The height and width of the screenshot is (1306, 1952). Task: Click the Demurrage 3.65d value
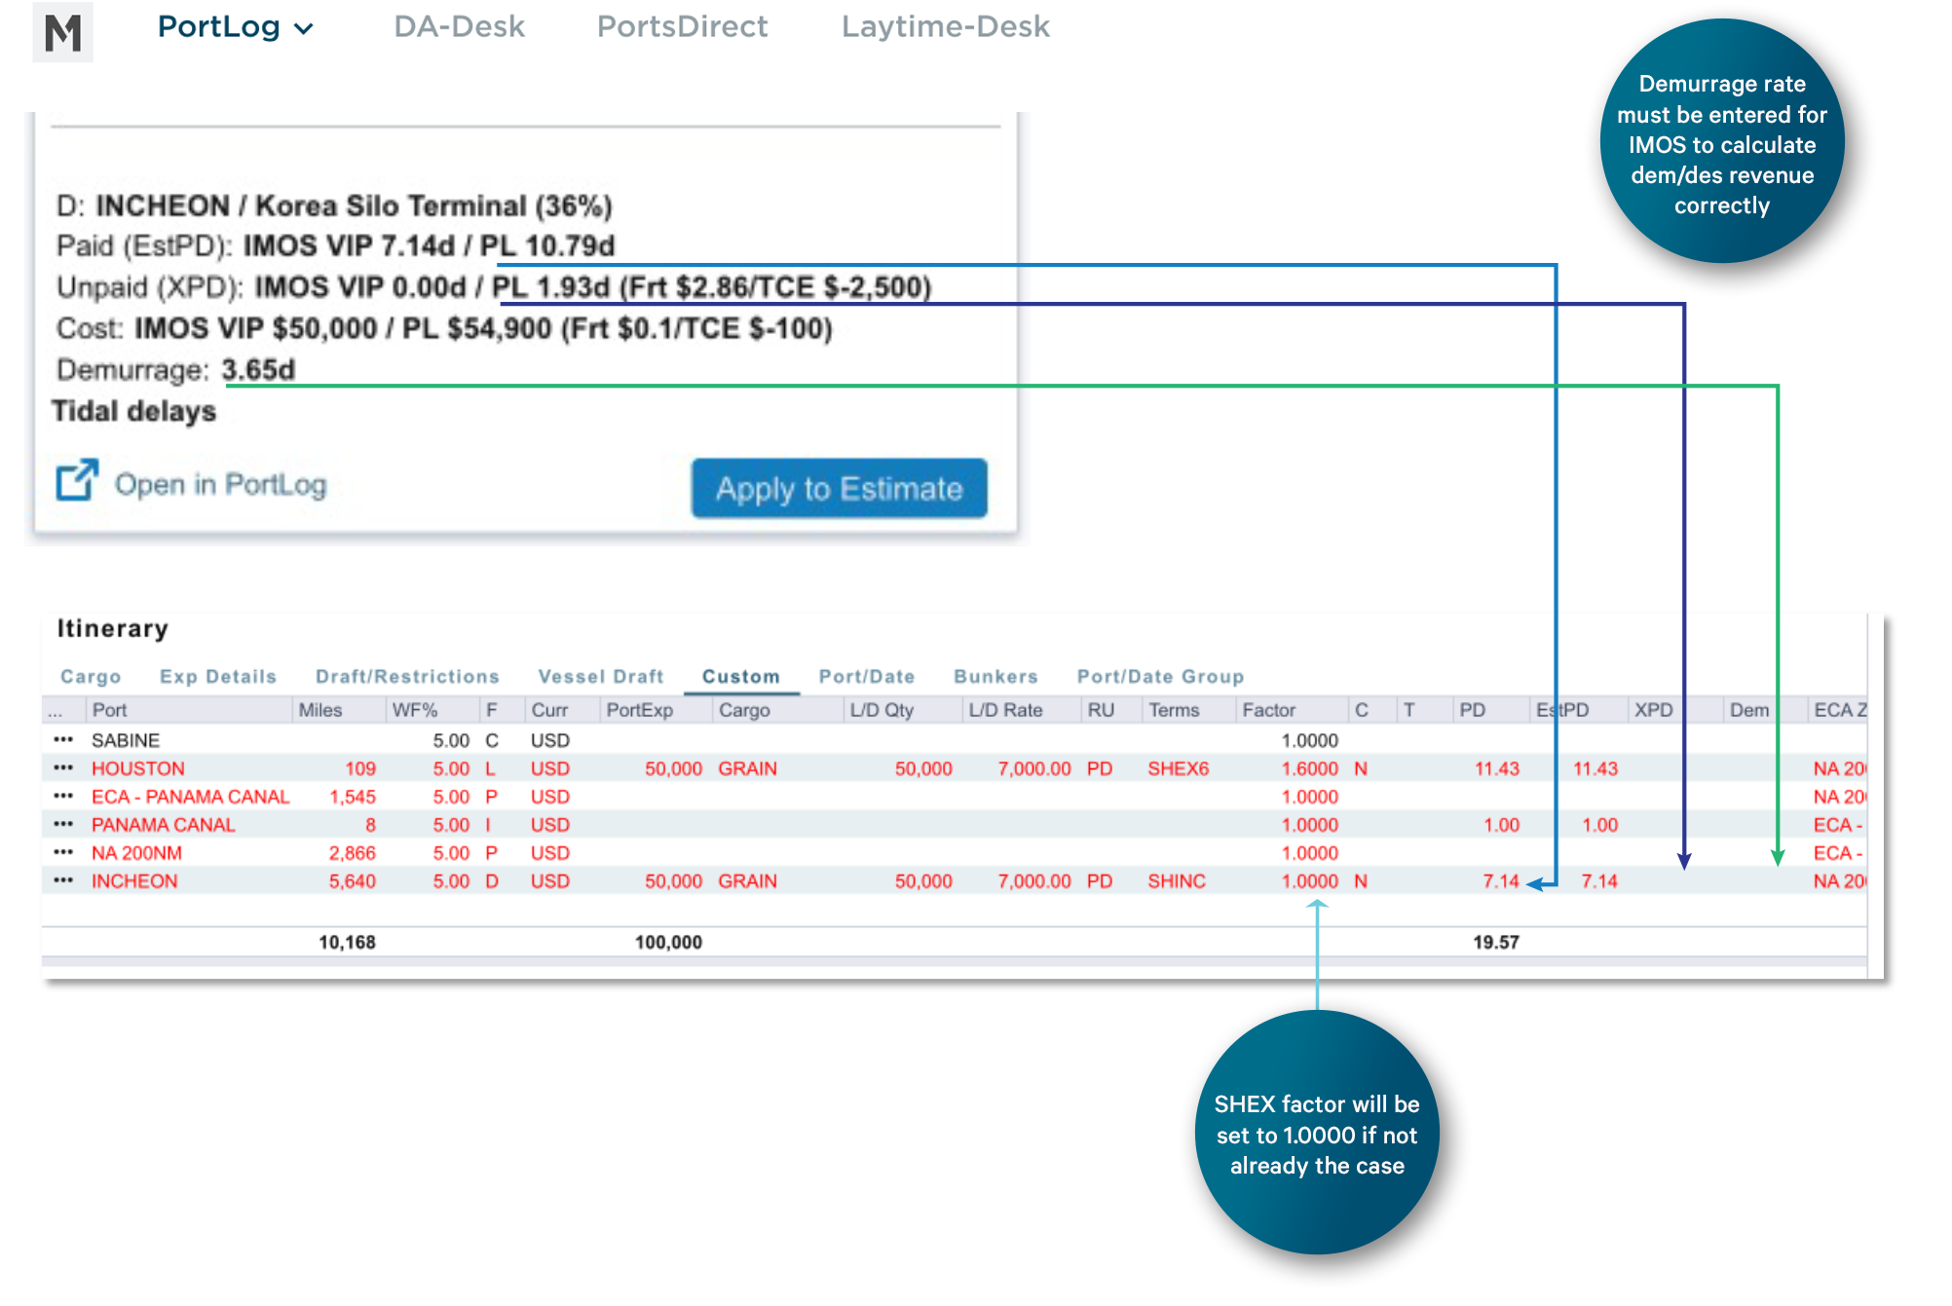click(x=258, y=370)
